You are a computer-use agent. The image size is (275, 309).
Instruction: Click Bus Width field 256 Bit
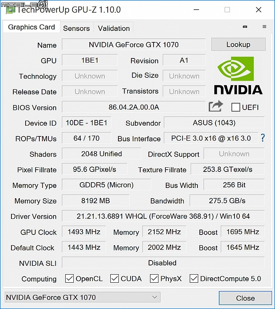click(x=234, y=185)
